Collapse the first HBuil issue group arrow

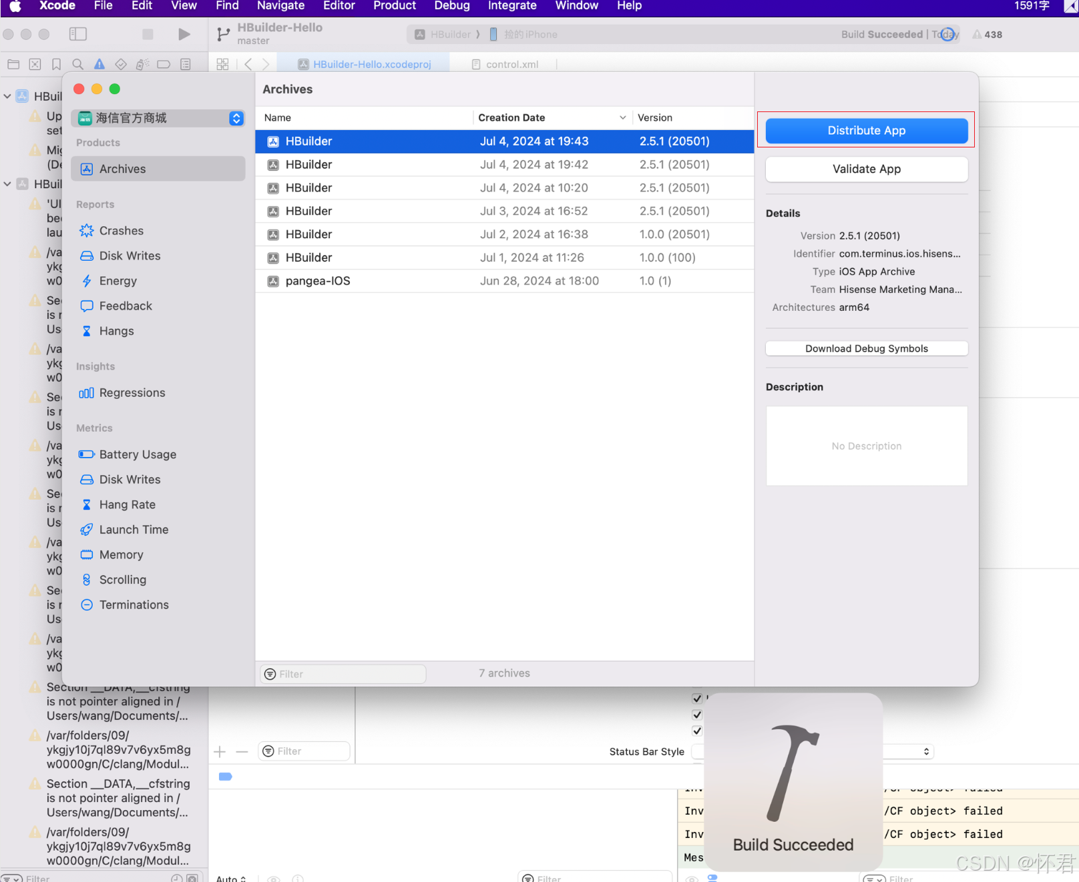tap(7, 96)
